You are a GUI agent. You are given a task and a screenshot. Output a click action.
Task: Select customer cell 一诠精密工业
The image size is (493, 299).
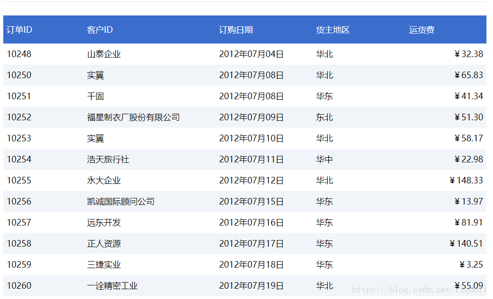point(112,285)
